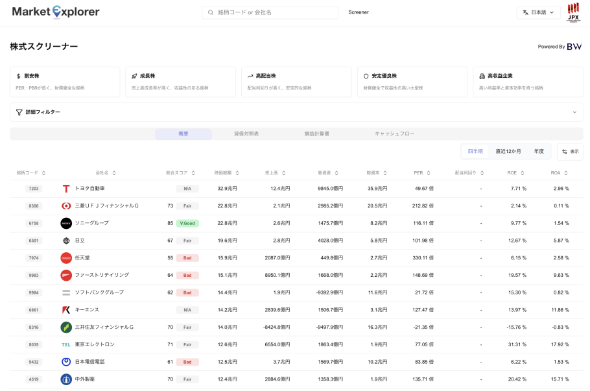This screenshot has height=391, width=590.
Task: Click the Sony Group logo icon
Action: [66, 223]
